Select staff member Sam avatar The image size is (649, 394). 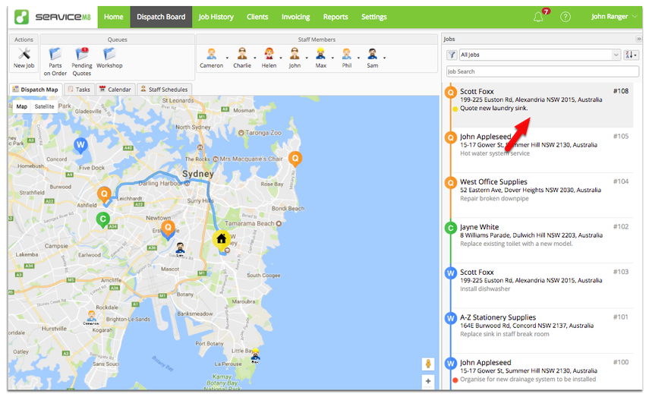pyautogui.click(x=373, y=54)
